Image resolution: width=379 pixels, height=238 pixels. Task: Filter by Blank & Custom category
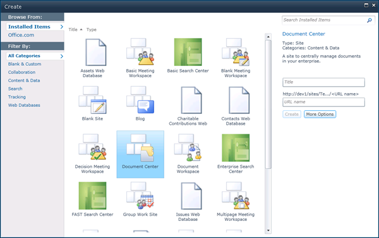(25, 64)
